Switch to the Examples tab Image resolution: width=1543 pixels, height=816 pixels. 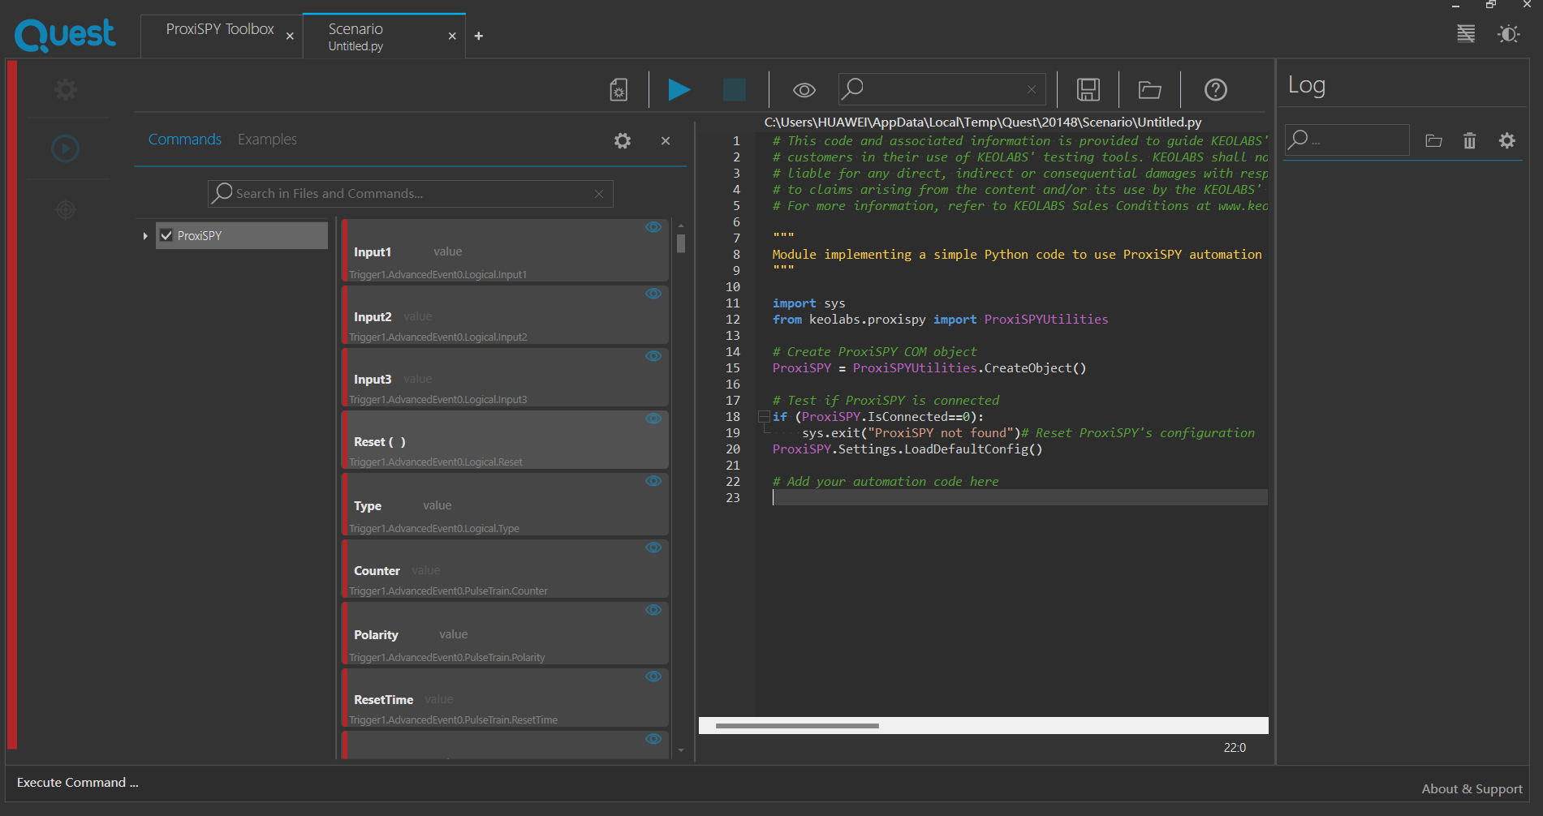(x=267, y=140)
